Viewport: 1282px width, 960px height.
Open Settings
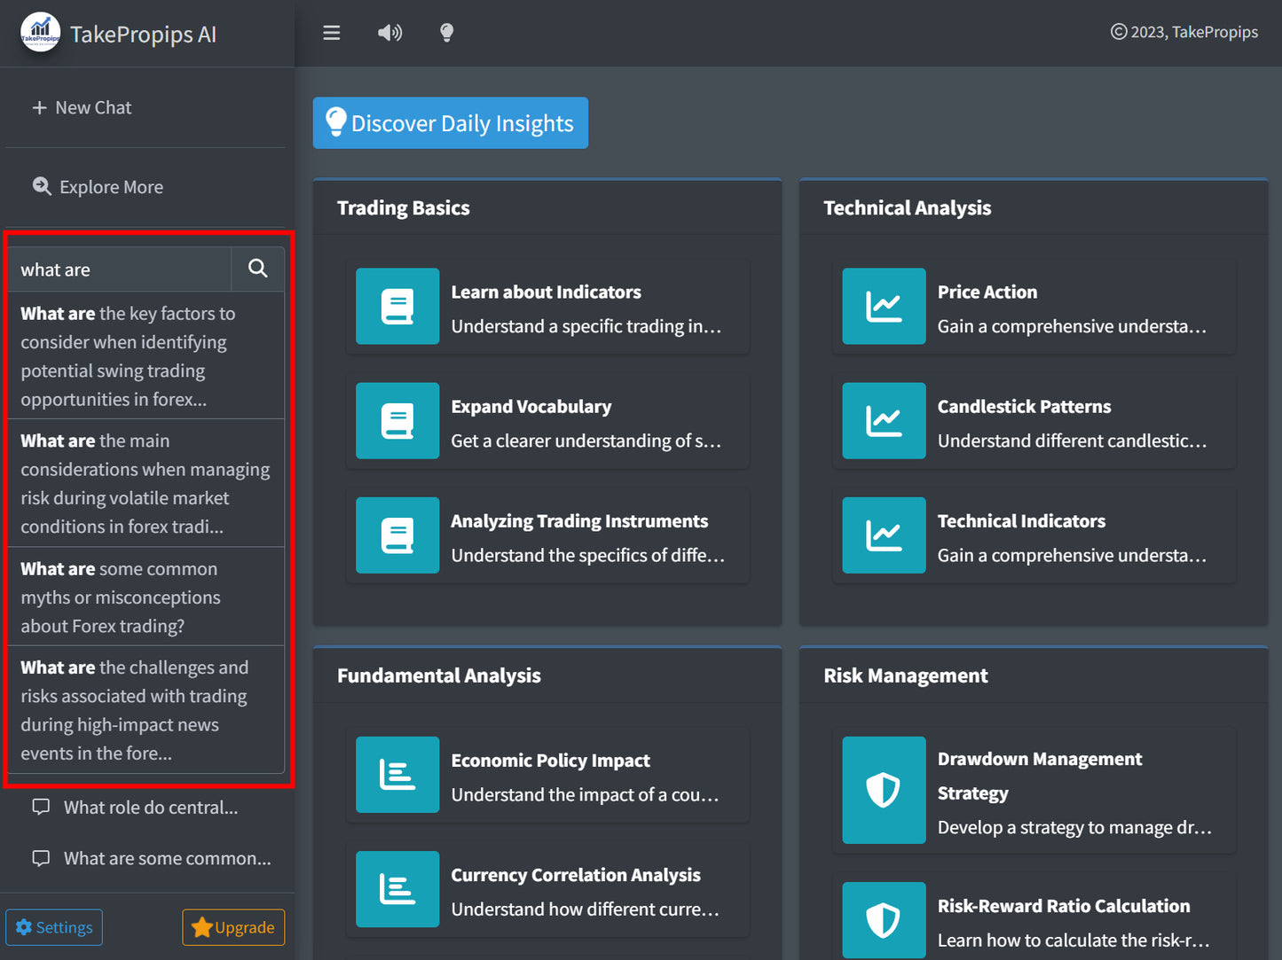pyautogui.click(x=54, y=927)
